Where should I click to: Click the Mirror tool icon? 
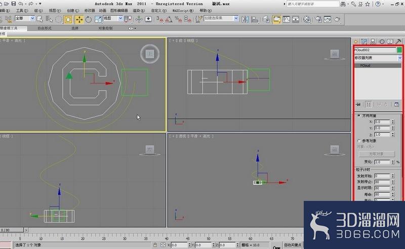pyautogui.click(x=245, y=19)
